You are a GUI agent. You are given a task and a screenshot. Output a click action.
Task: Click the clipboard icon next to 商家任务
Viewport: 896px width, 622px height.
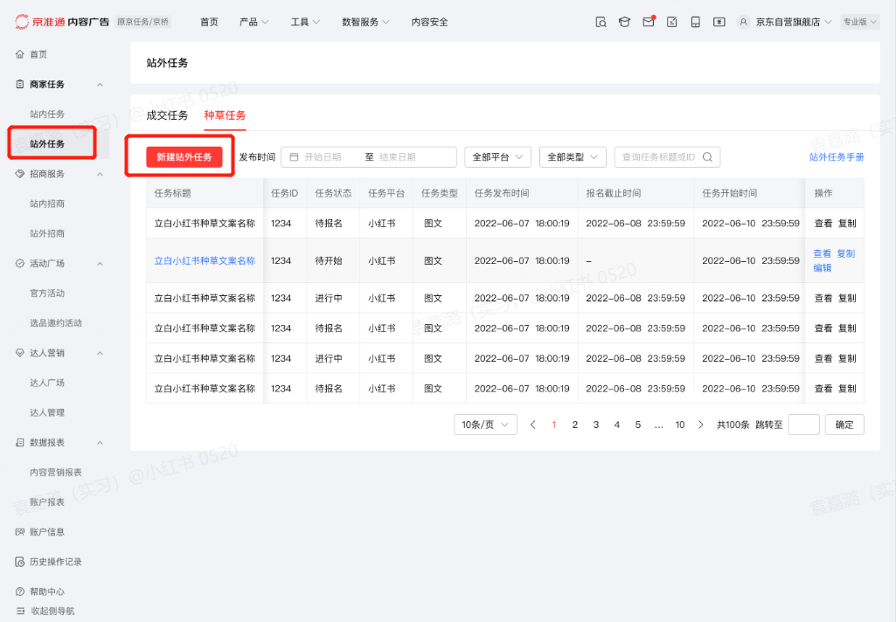(20, 84)
